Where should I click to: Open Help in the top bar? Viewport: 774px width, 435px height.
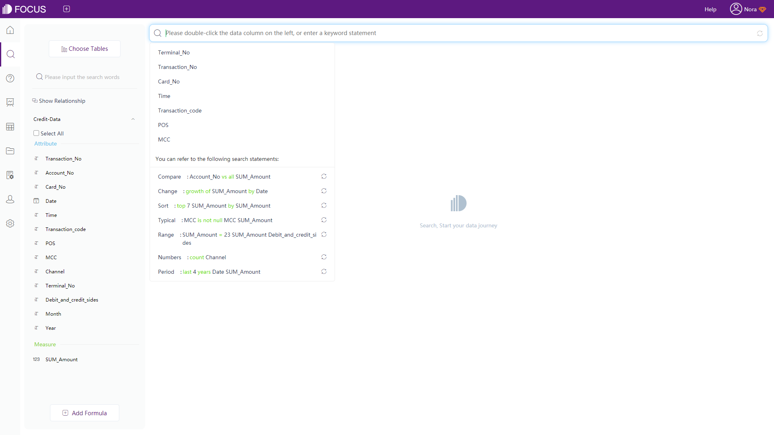pos(710,9)
